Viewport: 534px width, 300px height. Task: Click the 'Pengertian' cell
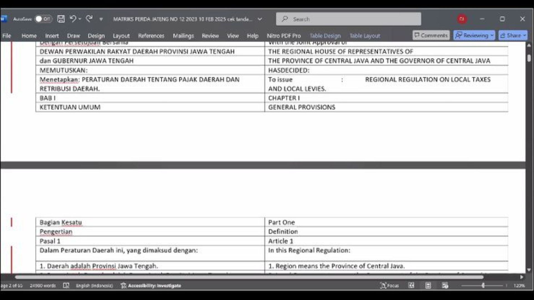(x=150, y=232)
